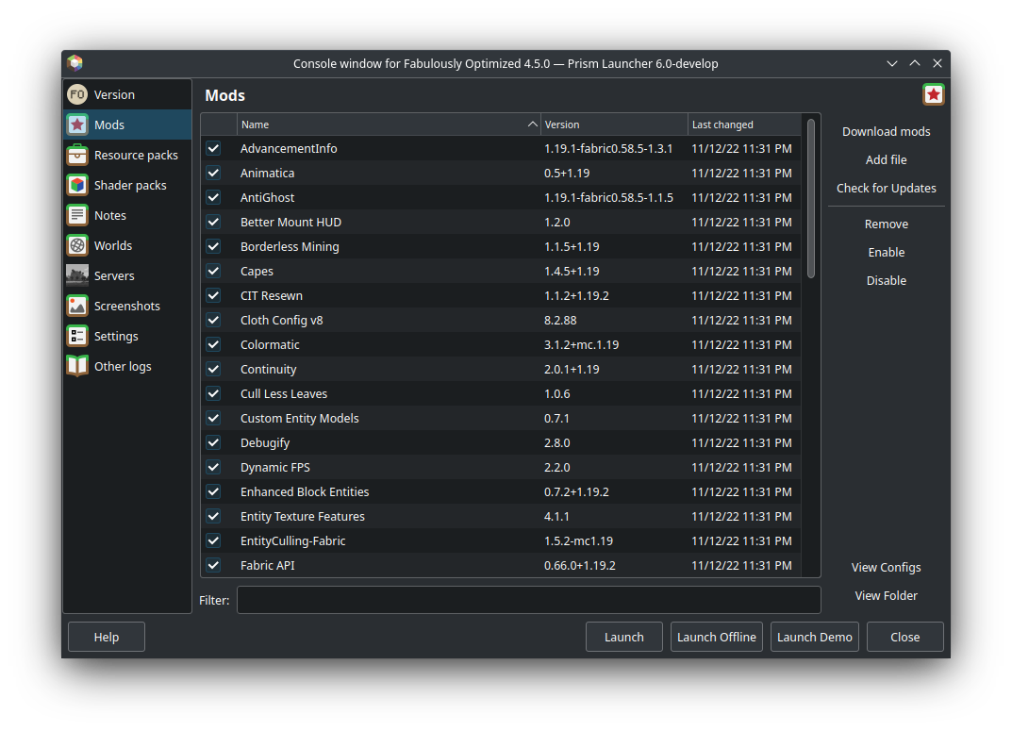
Task: Click the Close button at bottom right
Action: [x=904, y=637]
